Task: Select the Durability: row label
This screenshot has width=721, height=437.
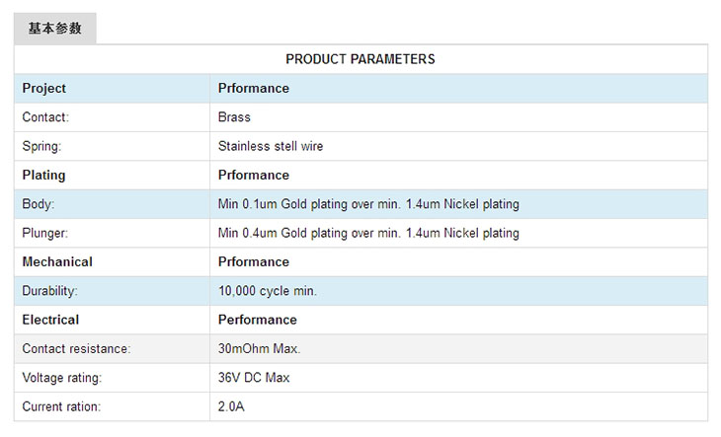Action: (49, 291)
